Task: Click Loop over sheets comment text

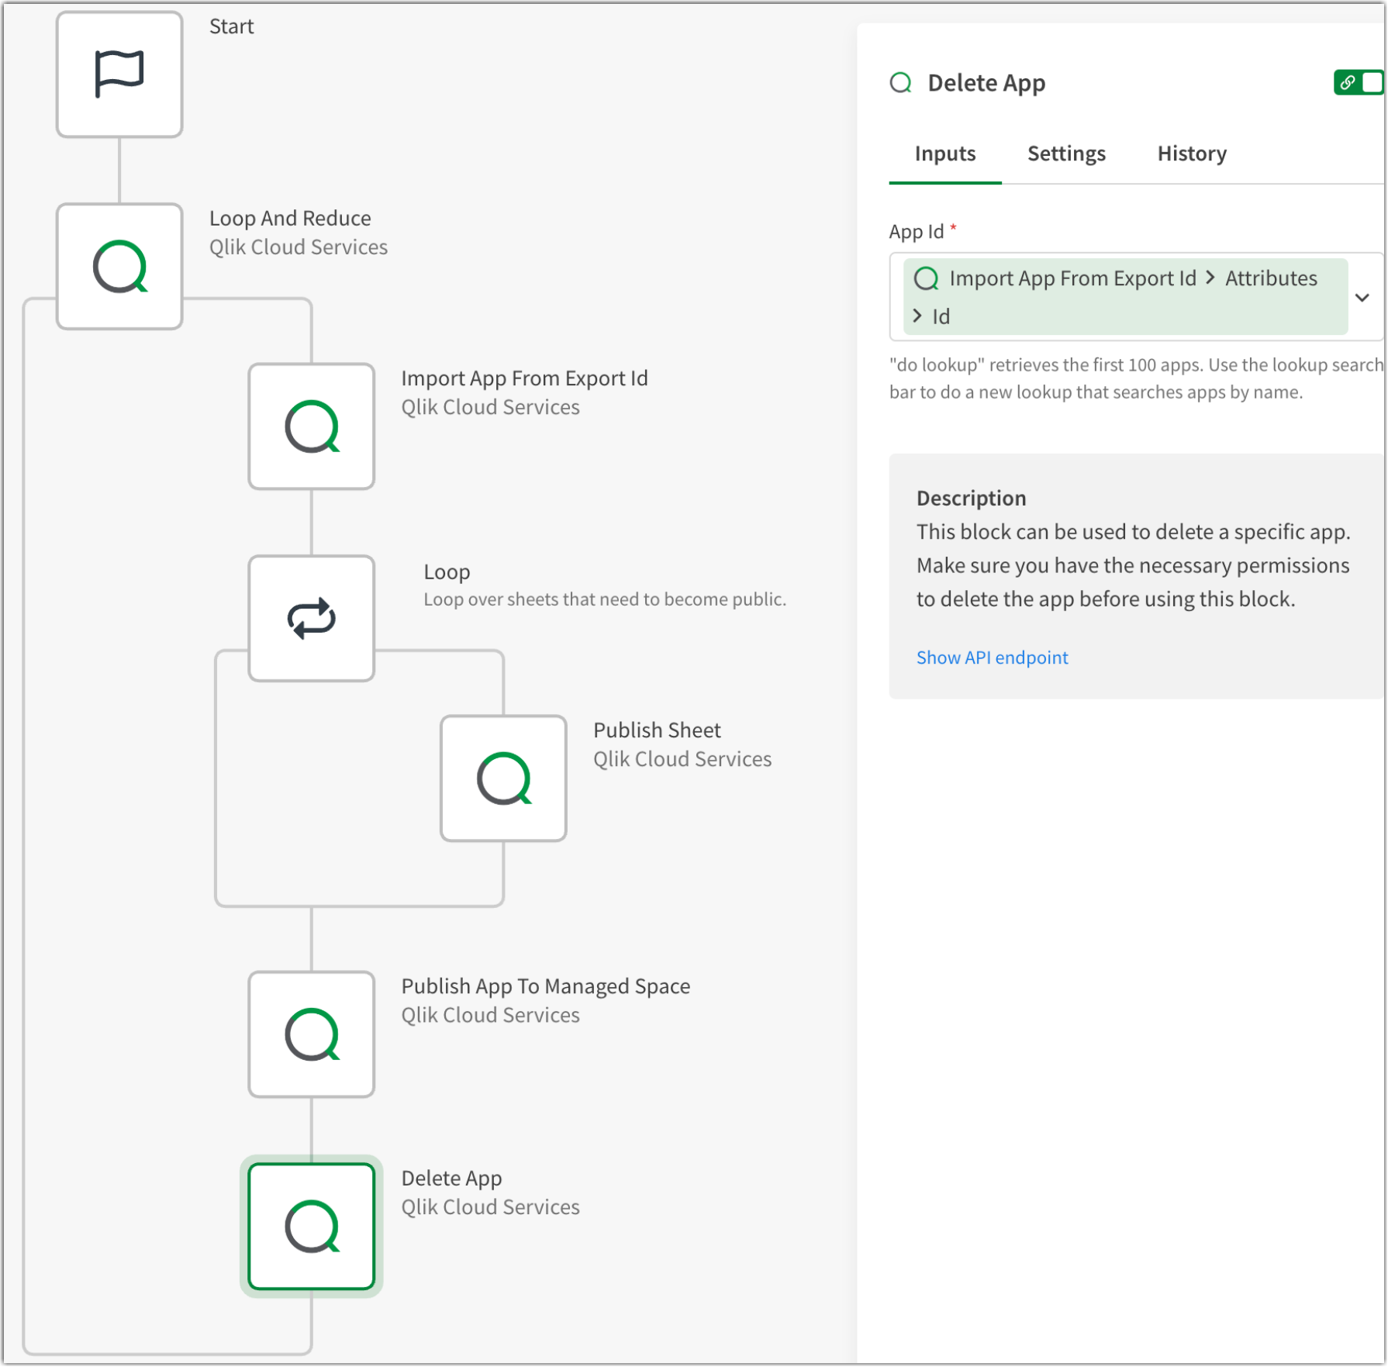Action: (604, 599)
